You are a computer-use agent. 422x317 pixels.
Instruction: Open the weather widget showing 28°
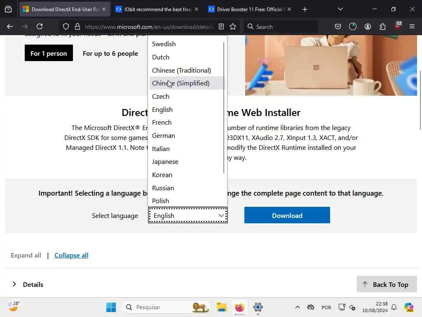pyautogui.click(x=14, y=307)
